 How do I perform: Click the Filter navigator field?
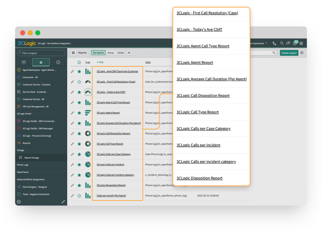[41, 53]
